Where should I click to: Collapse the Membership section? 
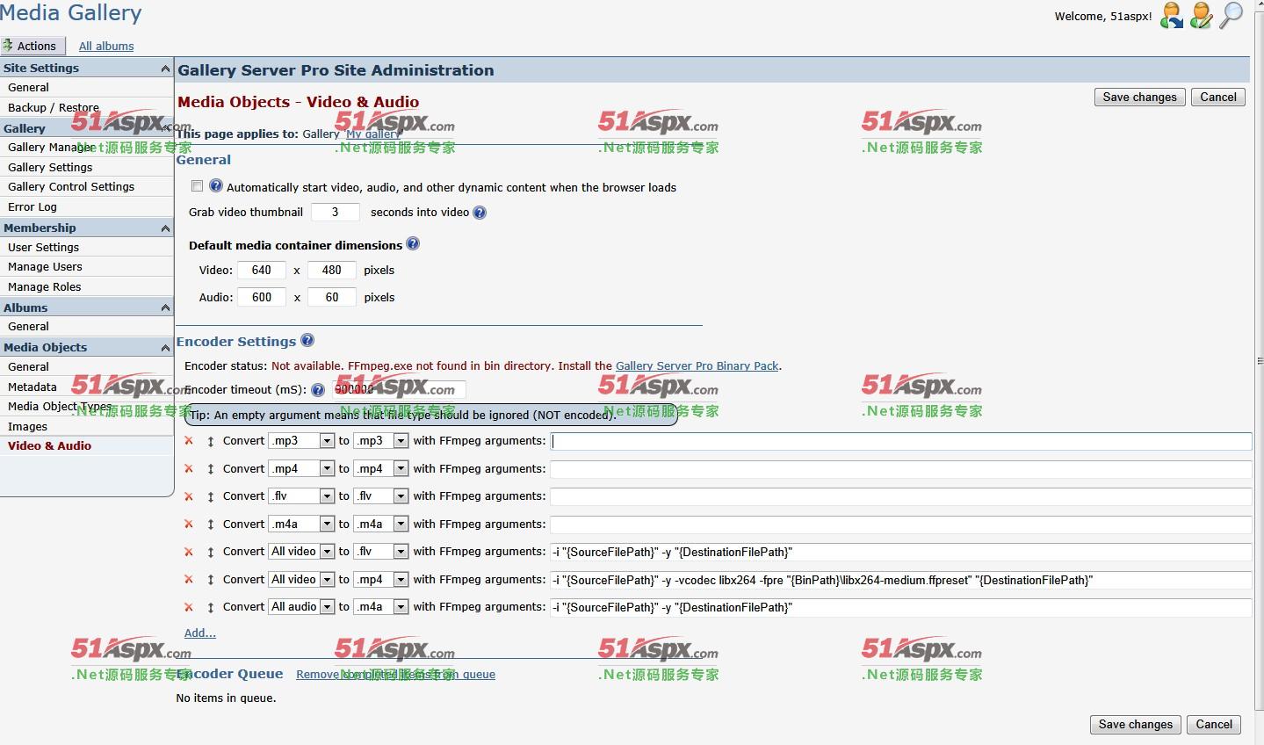coord(165,228)
